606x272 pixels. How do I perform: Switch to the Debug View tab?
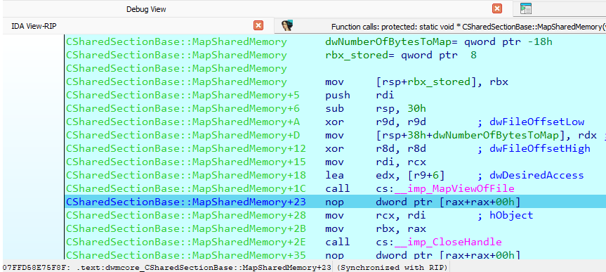(146, 9)
